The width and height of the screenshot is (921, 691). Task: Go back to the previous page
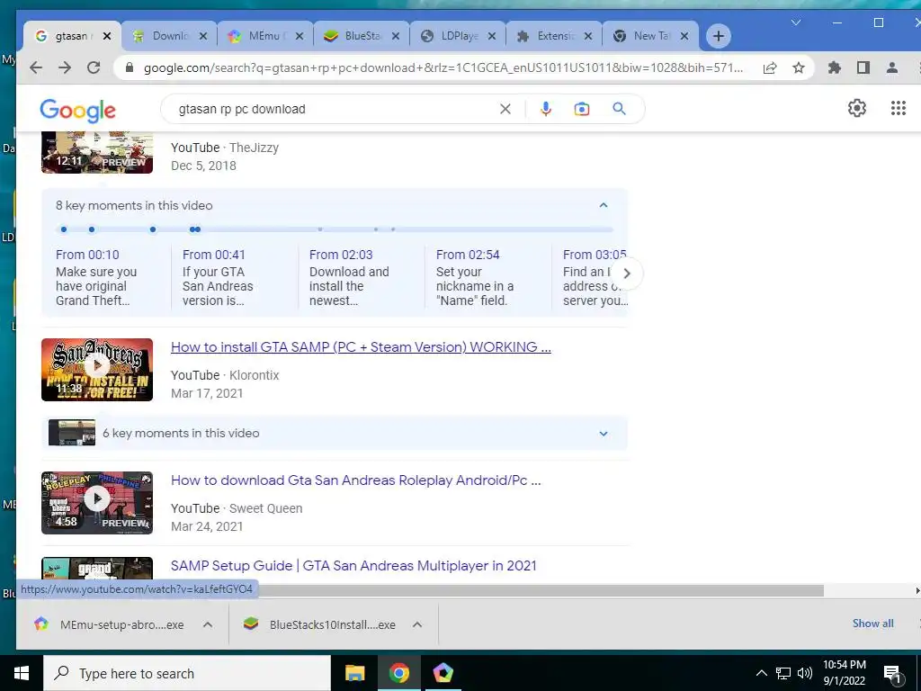coord(36,67)
